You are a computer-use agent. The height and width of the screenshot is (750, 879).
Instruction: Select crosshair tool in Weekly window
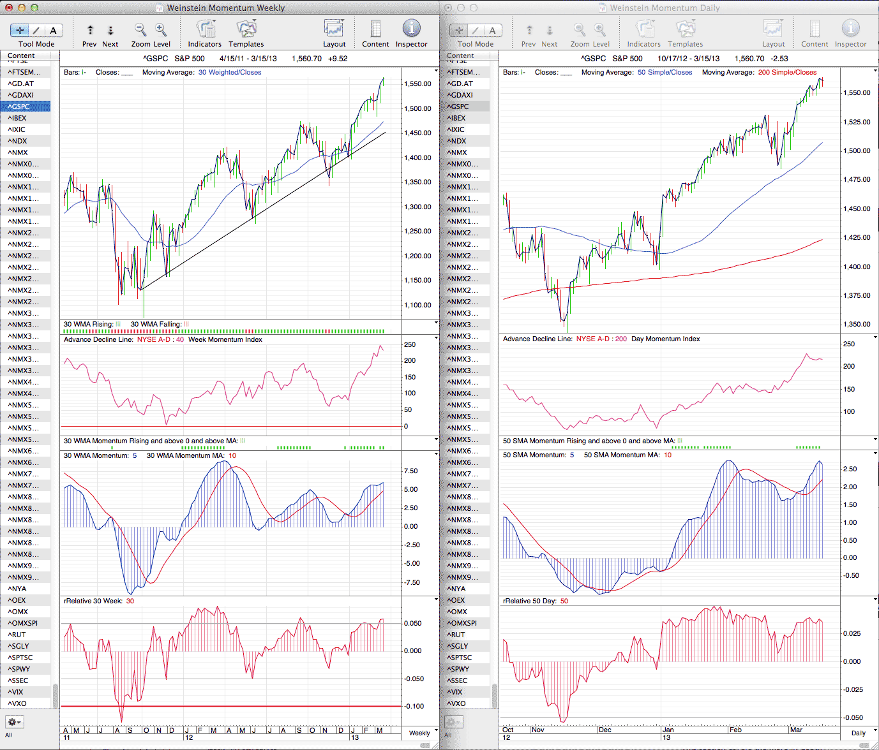point(20,30)
